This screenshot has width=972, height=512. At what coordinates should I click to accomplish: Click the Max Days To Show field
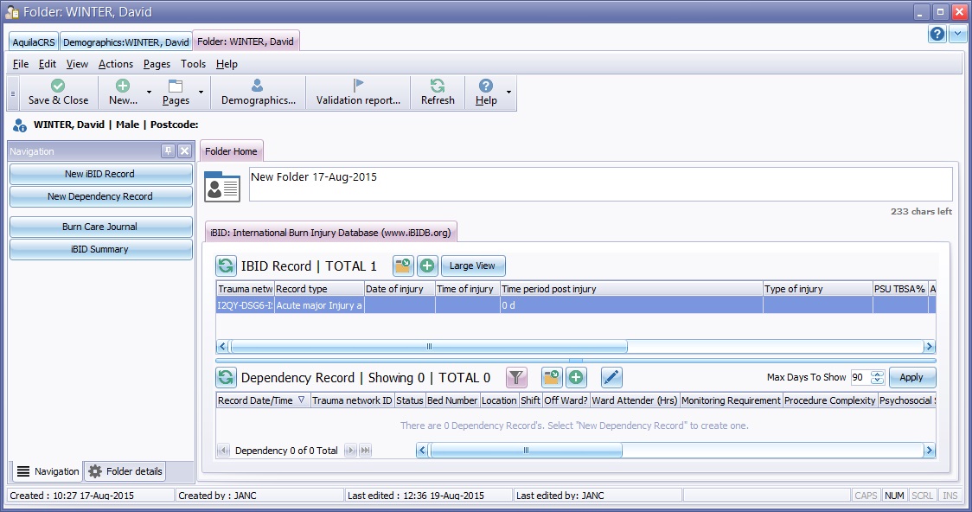click(x=859, y=377)
